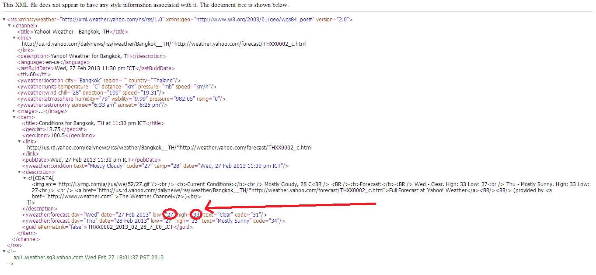The image size is (596, 275).
Task: Click the xmlns:geo attribute in rss tag
Action: (239, 20)
